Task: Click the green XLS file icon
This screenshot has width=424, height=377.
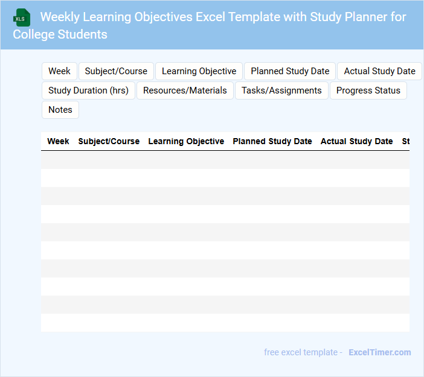Action: tap(22, 17)
